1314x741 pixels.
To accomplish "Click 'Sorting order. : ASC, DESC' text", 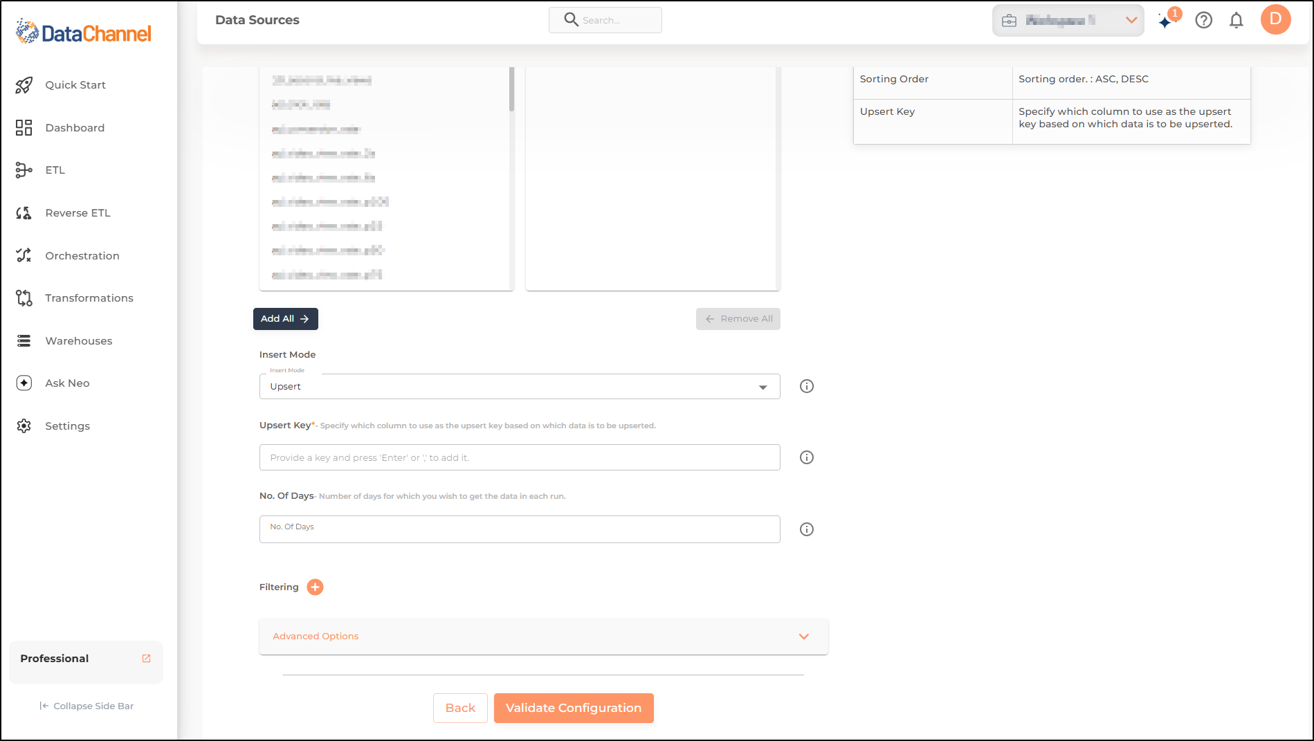I will (1083, 79).
